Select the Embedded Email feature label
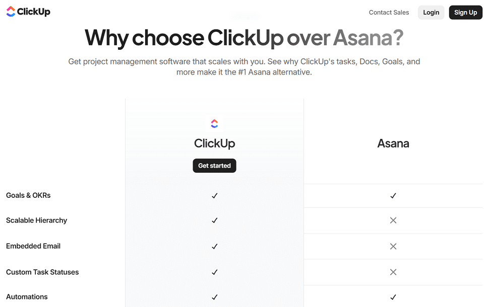The height and width of the screenshot is (307, 486). [33, 246]
